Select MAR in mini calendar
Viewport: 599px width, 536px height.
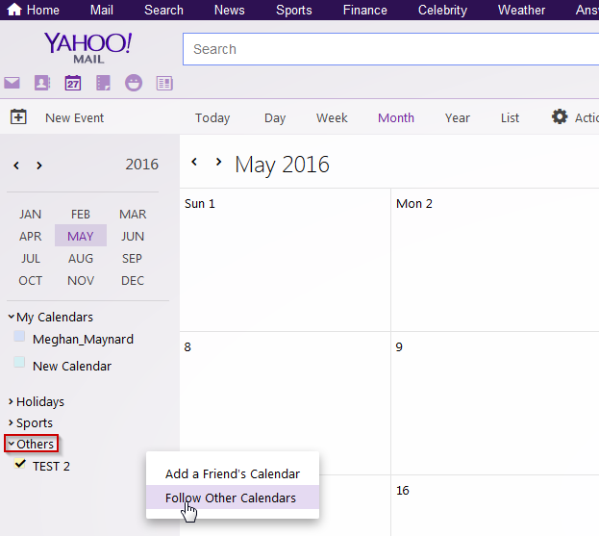(133, 214)
